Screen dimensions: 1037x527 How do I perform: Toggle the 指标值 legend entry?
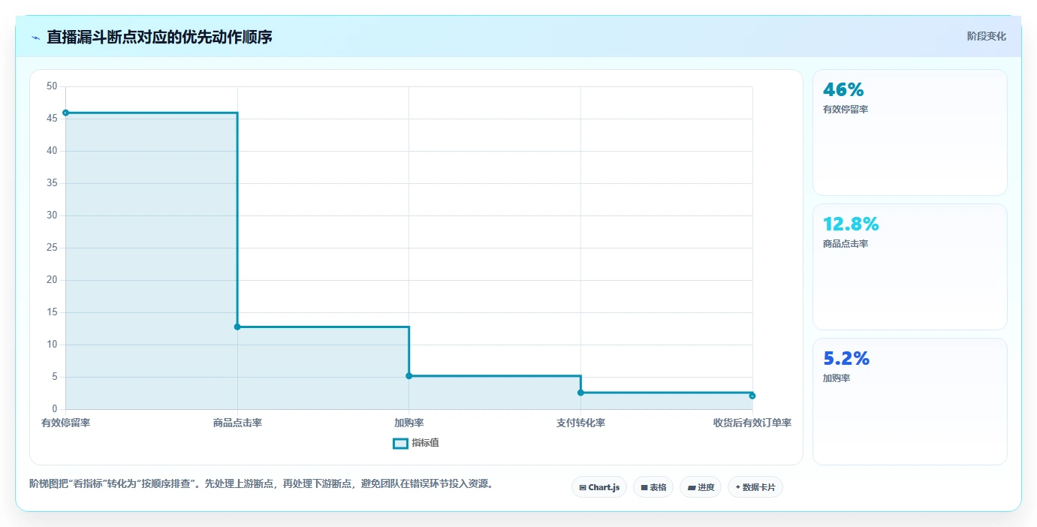[x=416, y=443]
